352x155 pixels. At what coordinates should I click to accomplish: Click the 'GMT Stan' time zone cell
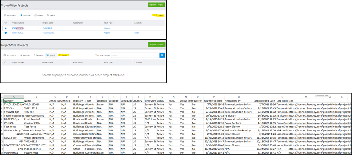click(150, 120)
